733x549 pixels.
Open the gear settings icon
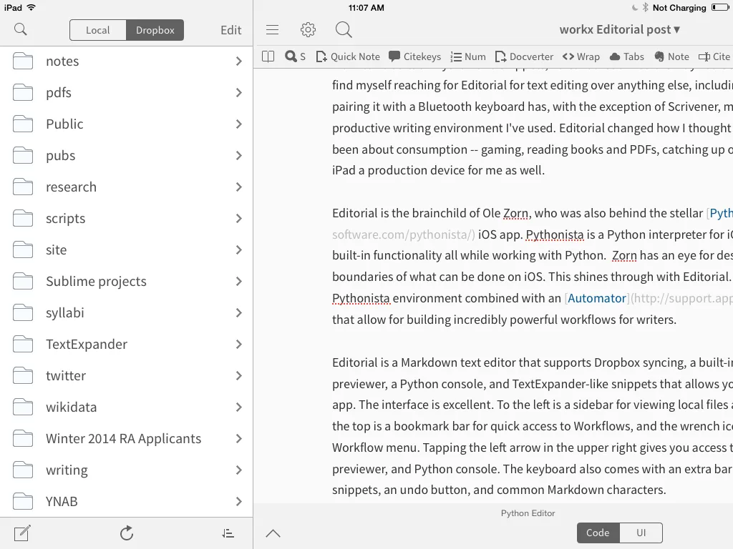click(308, 30)
